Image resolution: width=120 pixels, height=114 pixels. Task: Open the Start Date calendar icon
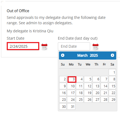(44, 46)
